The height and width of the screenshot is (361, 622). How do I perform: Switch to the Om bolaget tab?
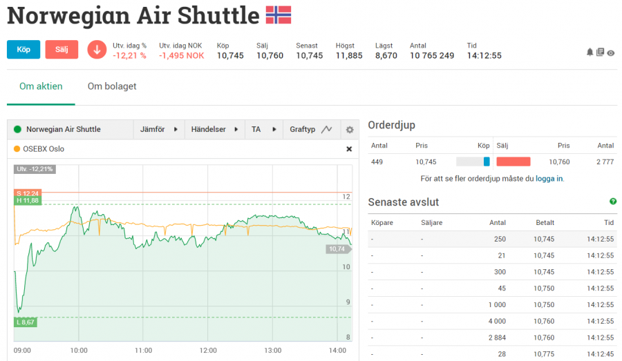click(x=112, y=86)
